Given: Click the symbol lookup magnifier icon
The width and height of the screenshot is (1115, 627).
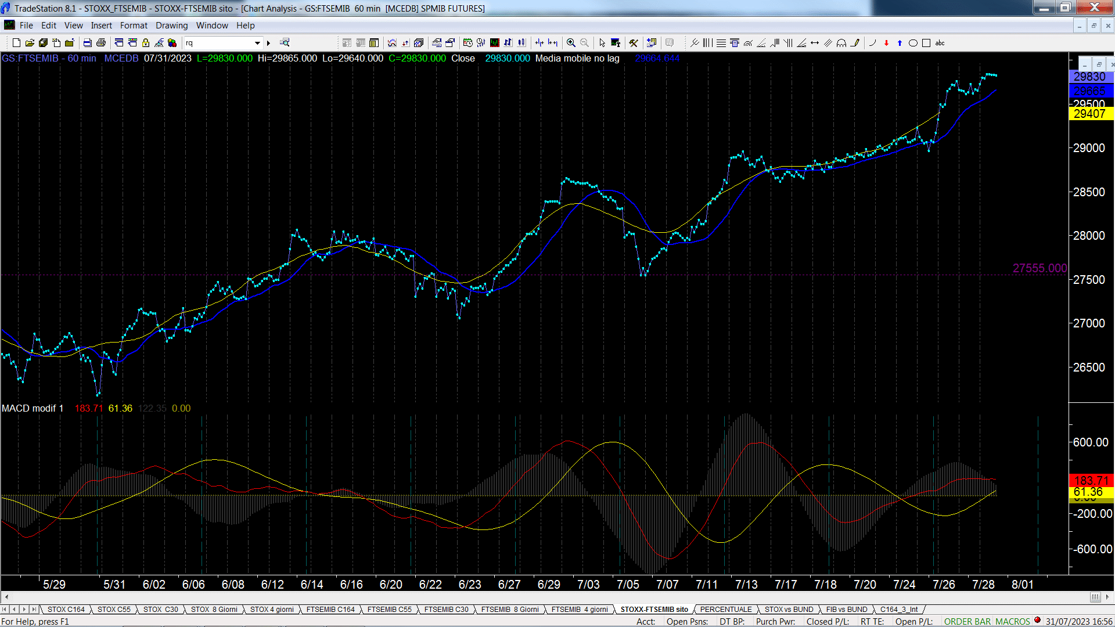Looking at the screenshot, I should coord(285,42).
